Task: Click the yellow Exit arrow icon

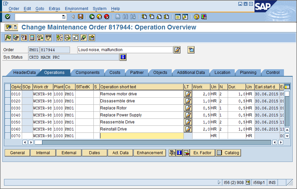Action: point(99,17)
